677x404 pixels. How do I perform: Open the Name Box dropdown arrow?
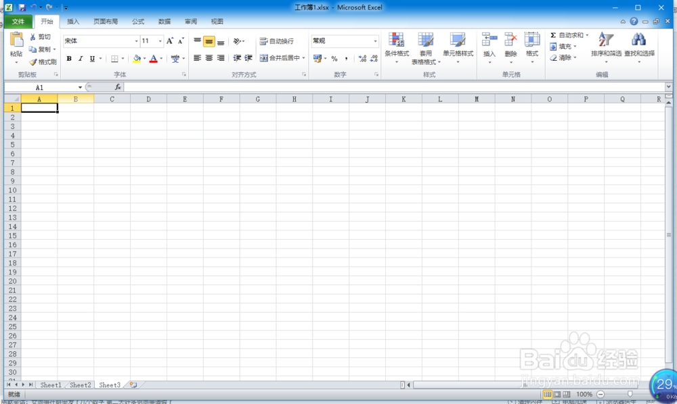click(x=80, y=87)
